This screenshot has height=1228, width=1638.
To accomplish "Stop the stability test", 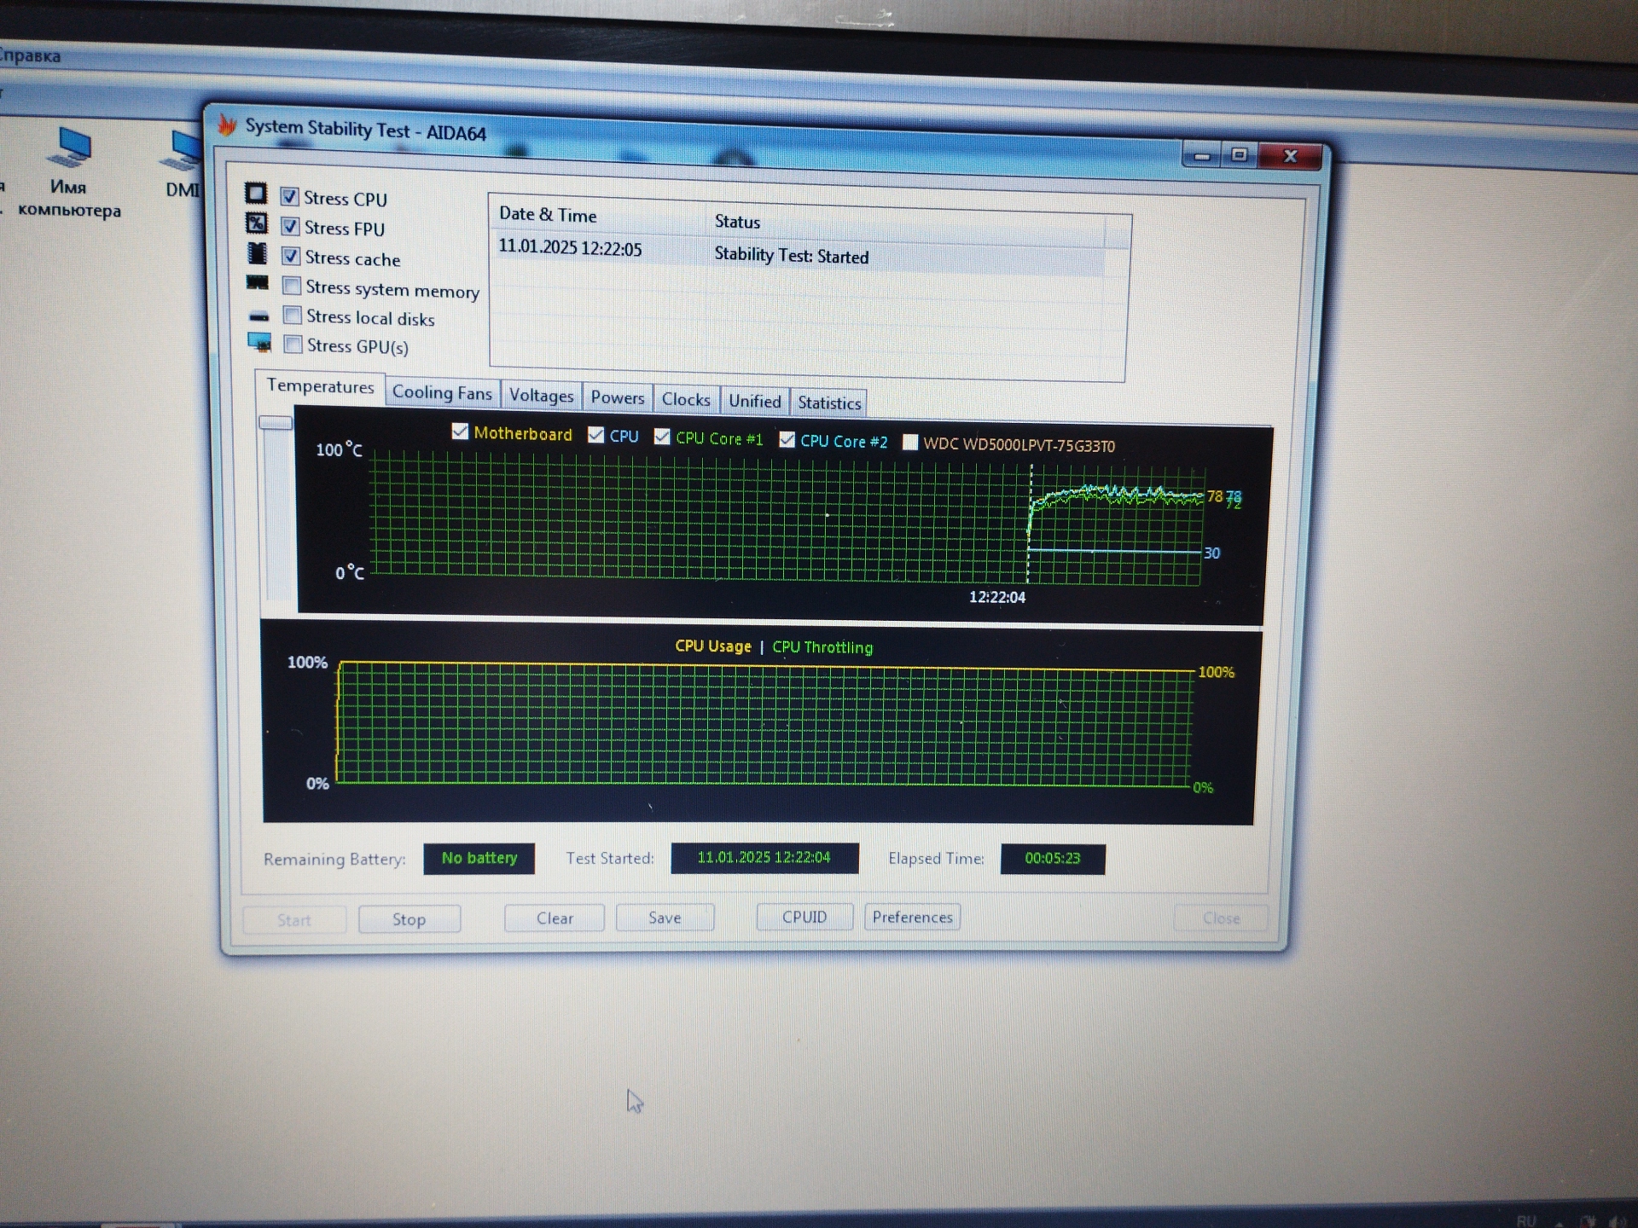I will point(409,919).
